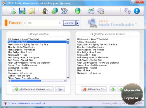Click the blue exclamation info icon

(x=137, y=11)
